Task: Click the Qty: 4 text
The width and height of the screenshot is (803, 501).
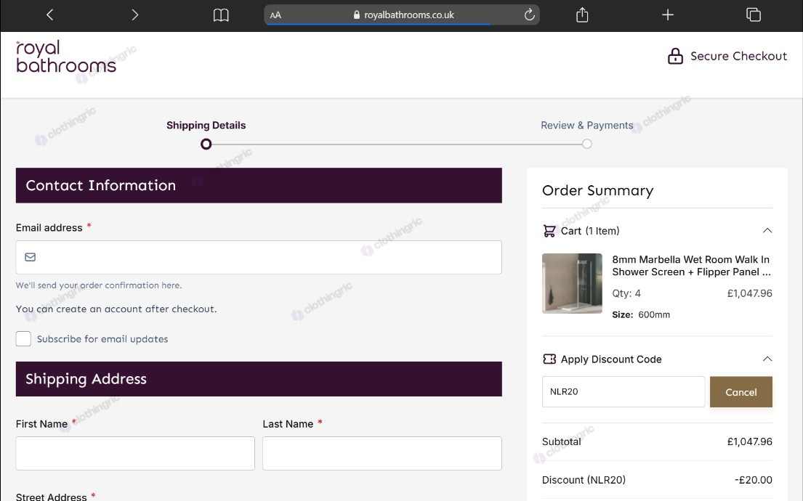Action: click(x=626, y=294)
